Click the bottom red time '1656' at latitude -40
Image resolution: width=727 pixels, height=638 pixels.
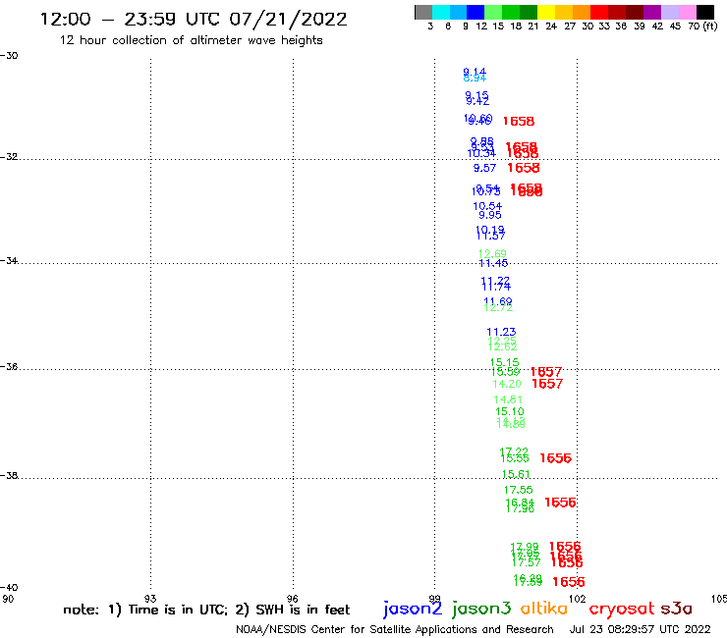click(x=569, y=582)
